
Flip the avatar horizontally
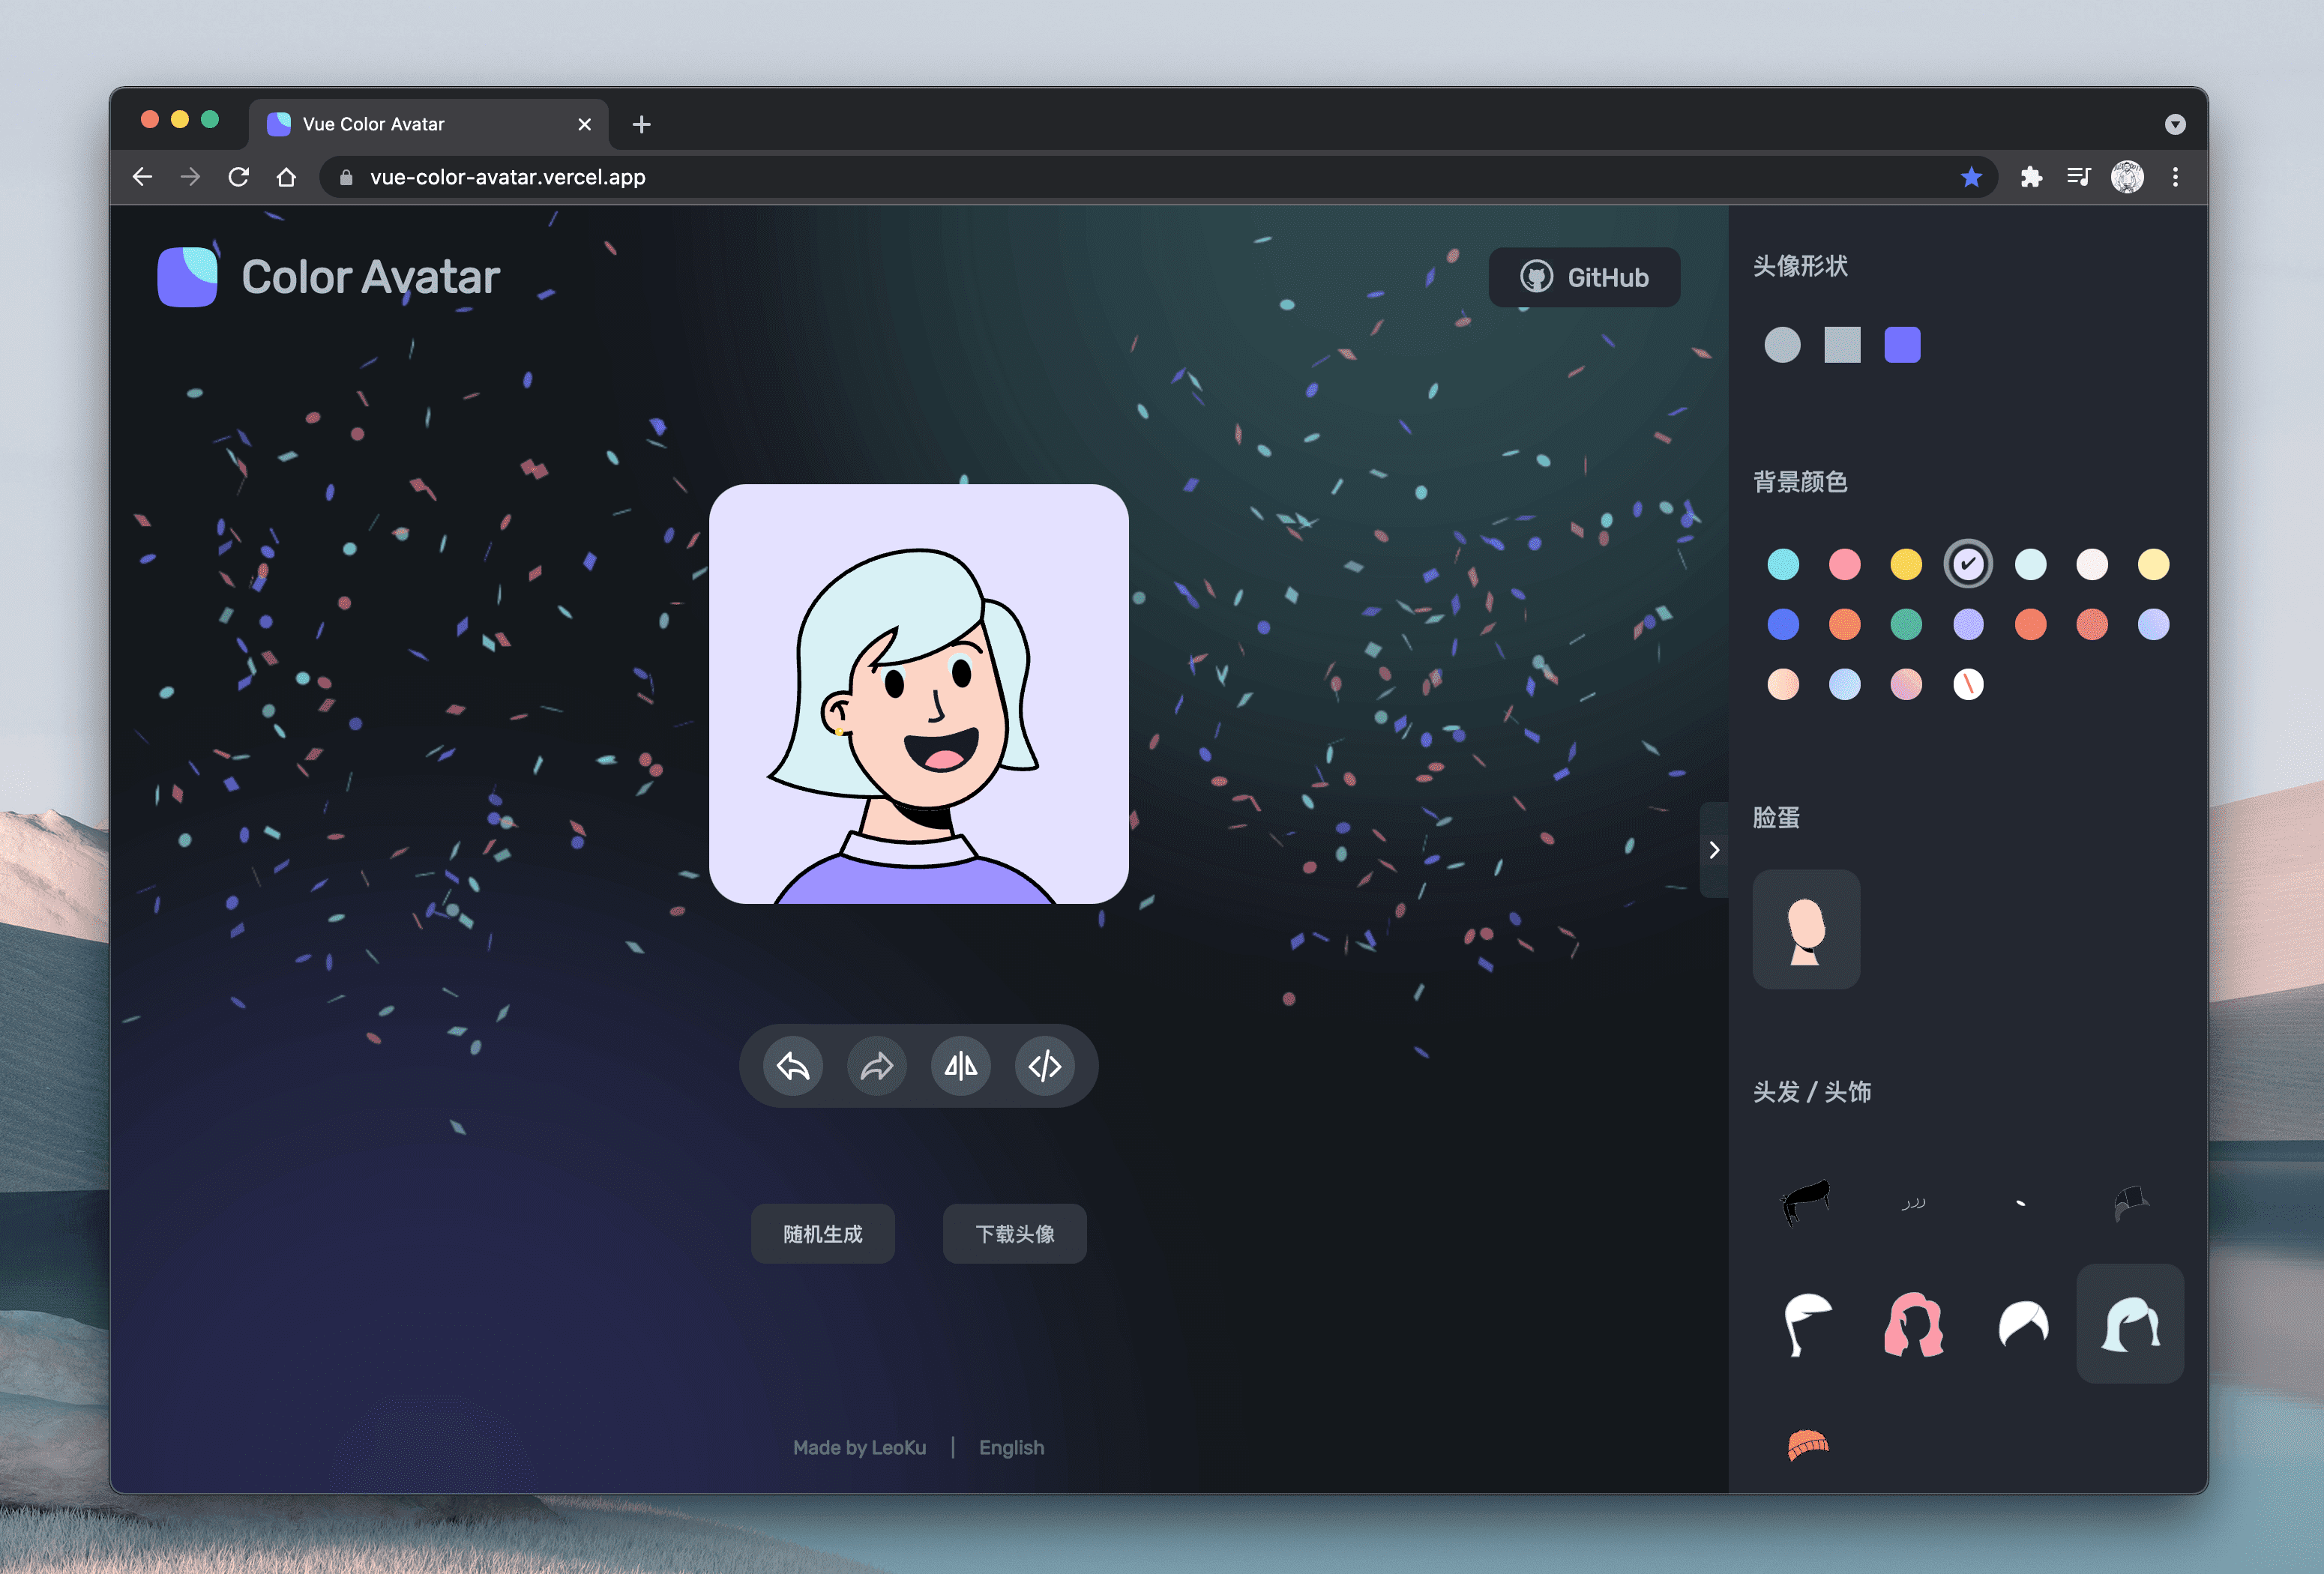tap(961, 1066)
